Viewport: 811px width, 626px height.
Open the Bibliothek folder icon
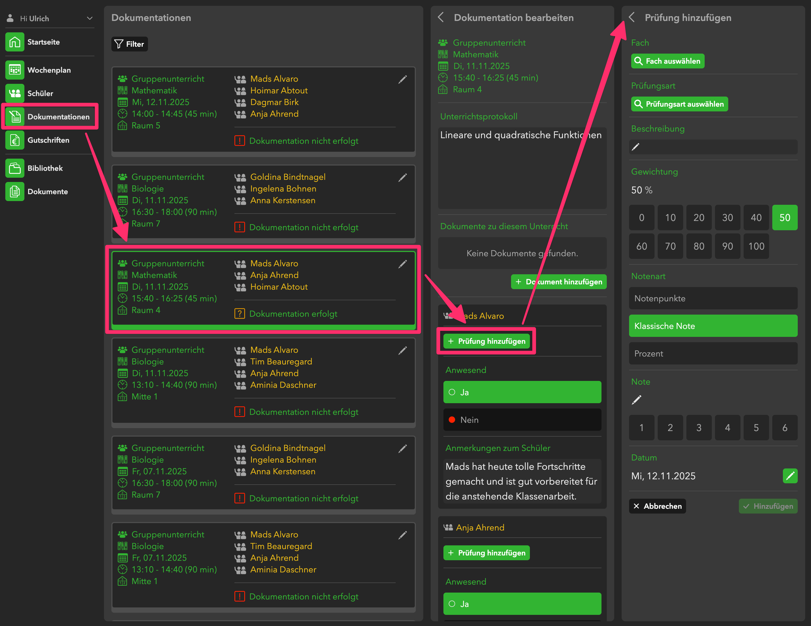[x=15, y=168]
